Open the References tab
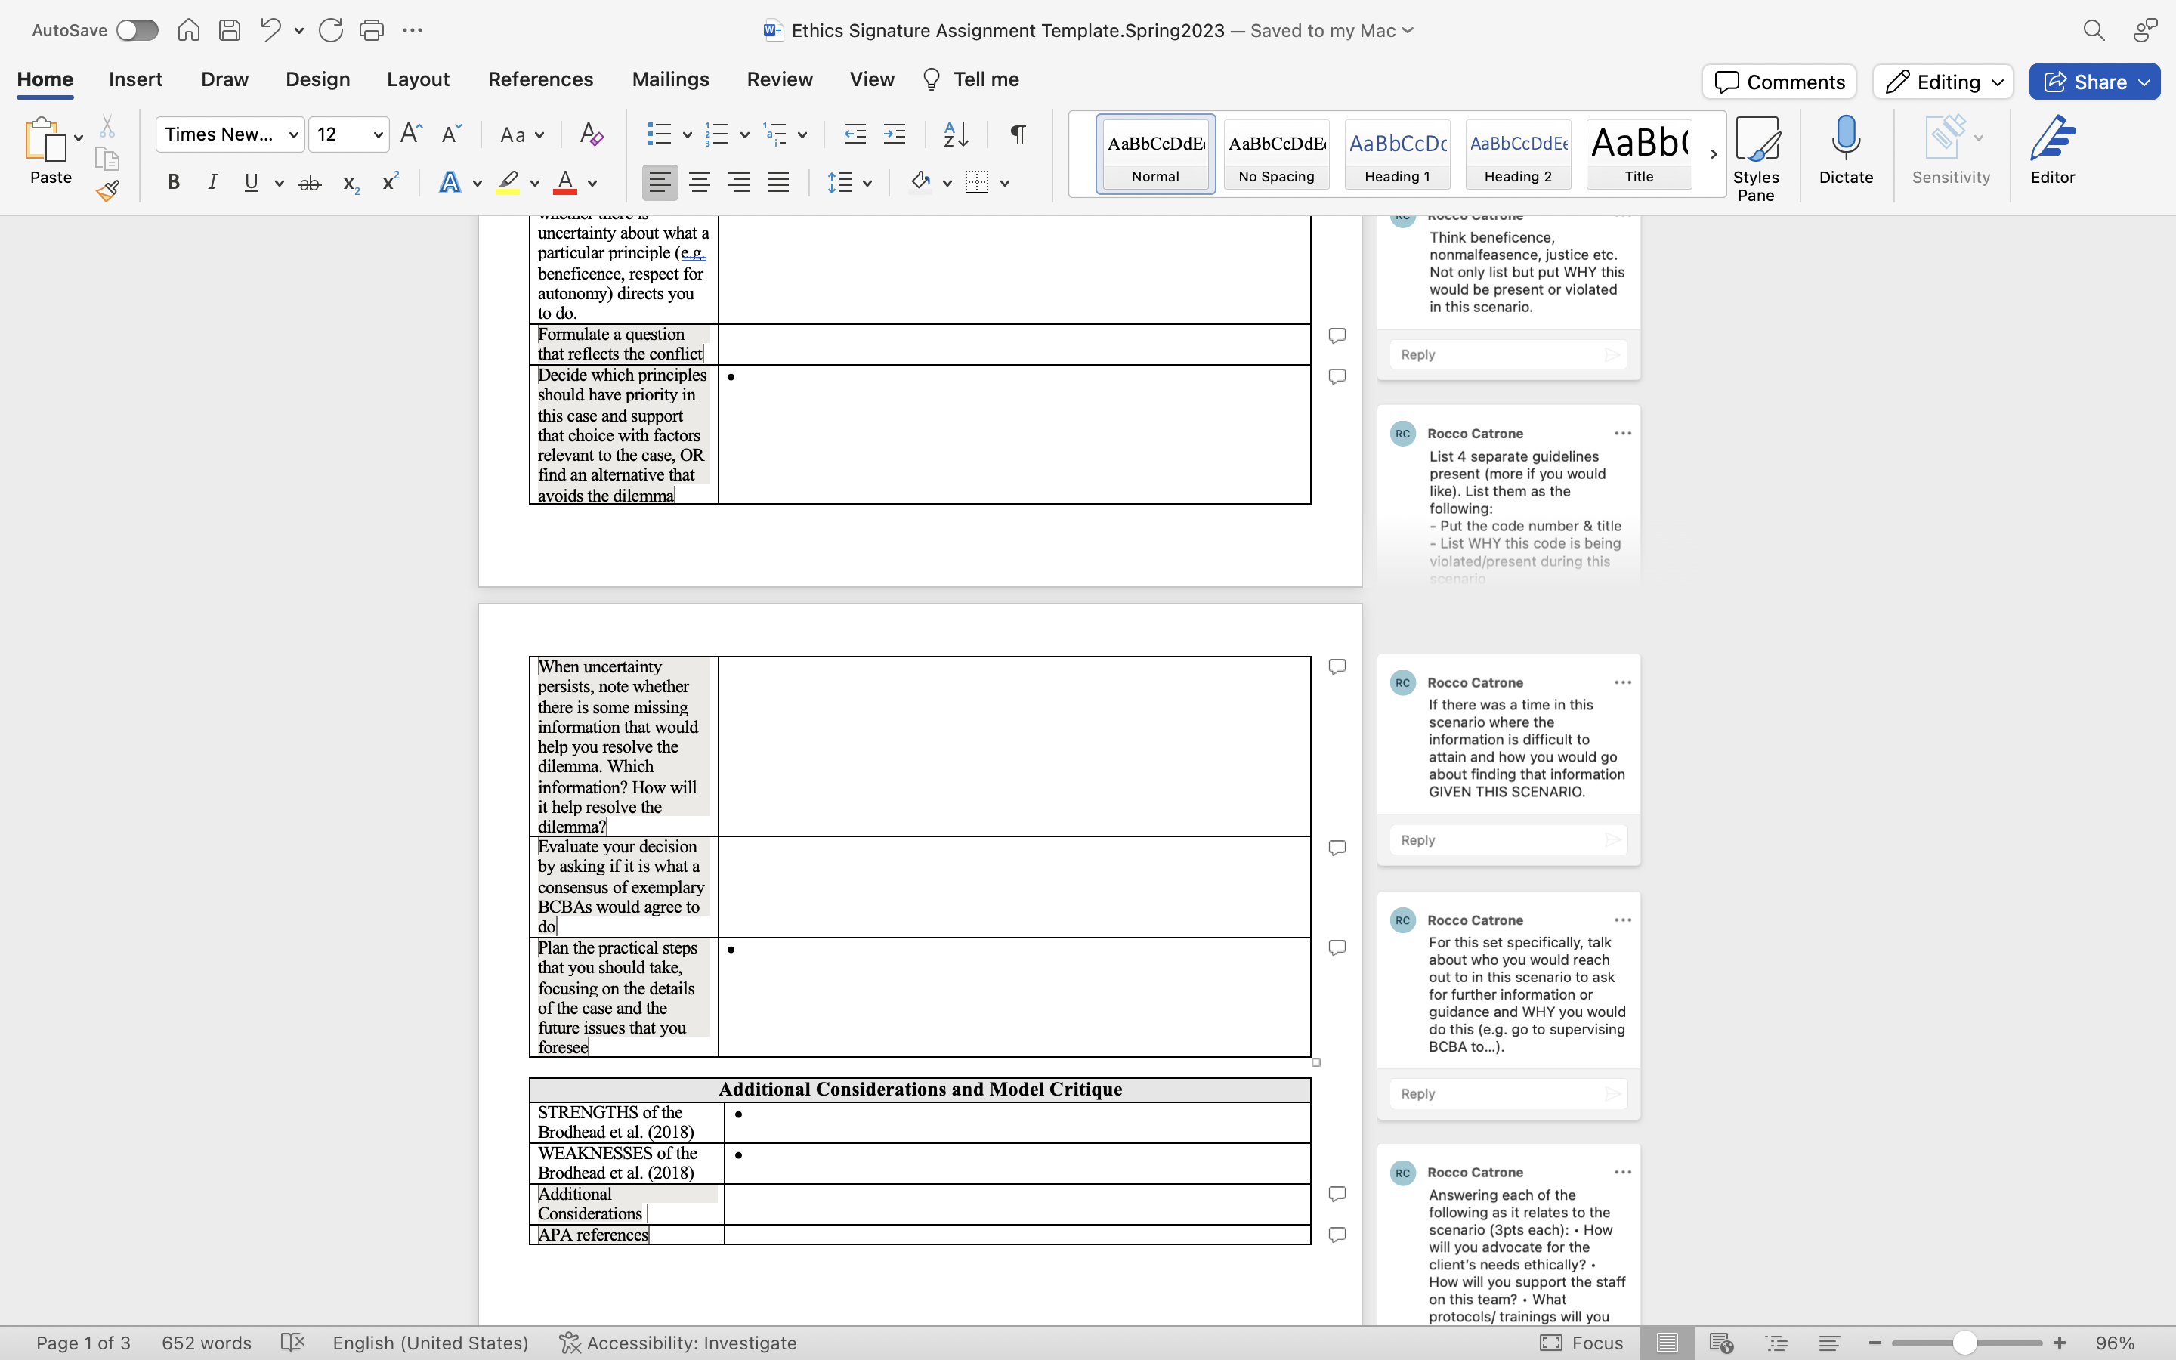The image size is (2176, 1360). pos(540,79)
